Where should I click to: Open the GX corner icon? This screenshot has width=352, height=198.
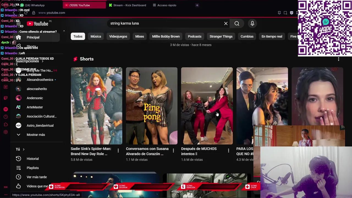pyautogui.click(x=6, y=187)
